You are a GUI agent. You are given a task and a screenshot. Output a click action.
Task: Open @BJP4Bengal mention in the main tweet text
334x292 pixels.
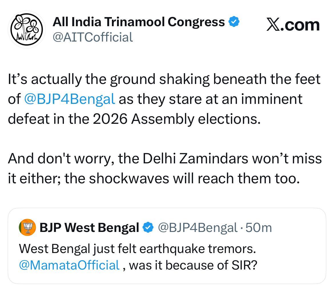(x=70, y=99)
